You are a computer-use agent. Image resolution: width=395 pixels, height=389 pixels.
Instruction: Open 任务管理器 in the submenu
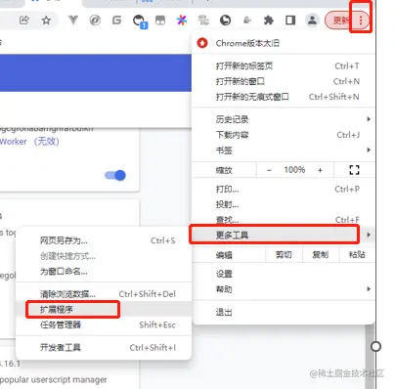coord(104,324)
